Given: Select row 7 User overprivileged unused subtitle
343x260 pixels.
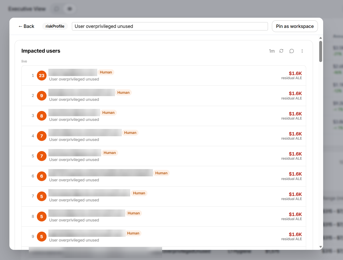Looking at the screenshot, I should pyautogui.click(x=74, y=200).
